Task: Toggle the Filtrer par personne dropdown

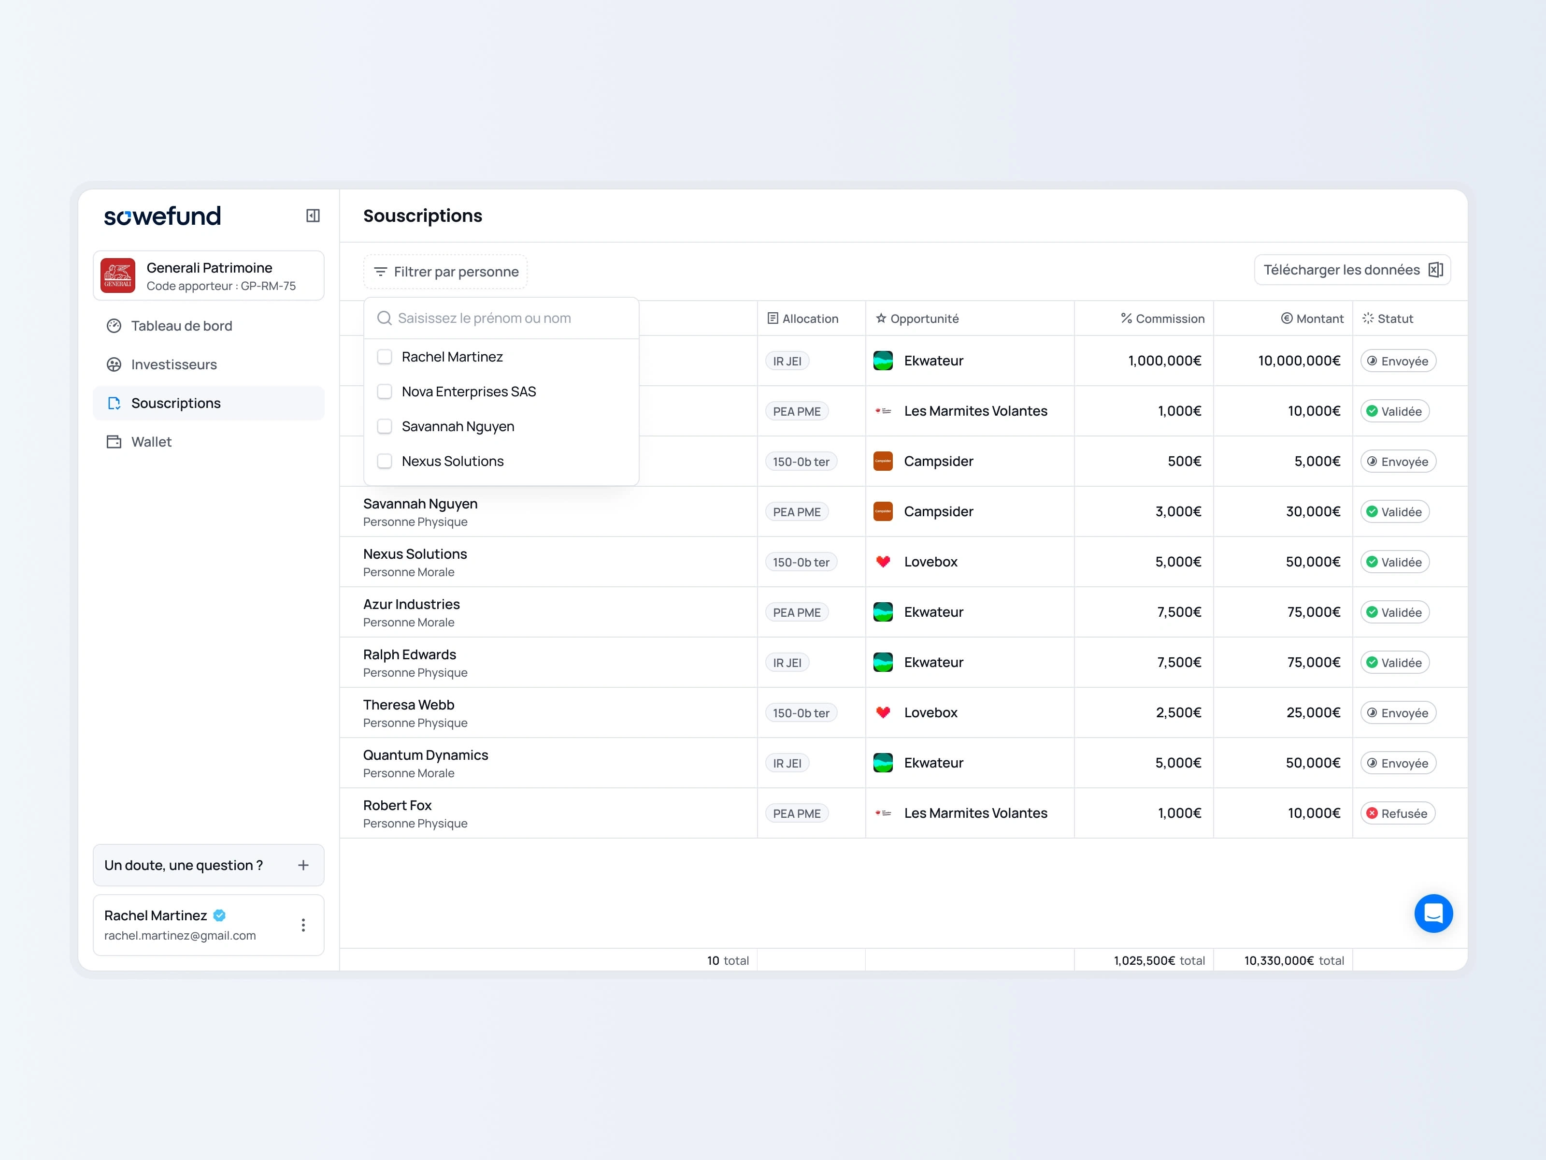Action: (x=445, y=272)
